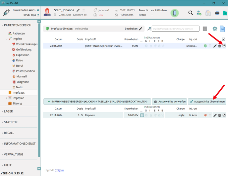Click the user icon next to strub, anja
This screenshot has width=228, height=176.
coord(38,15)
